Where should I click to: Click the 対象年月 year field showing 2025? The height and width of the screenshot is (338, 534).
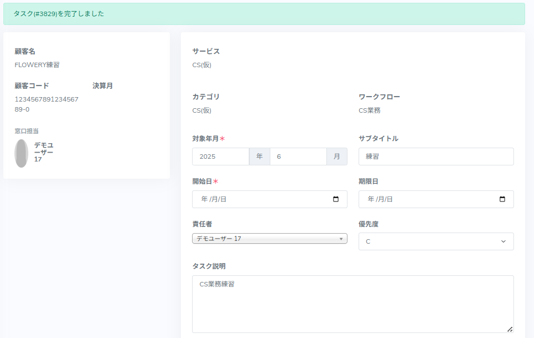pos(220,157)
